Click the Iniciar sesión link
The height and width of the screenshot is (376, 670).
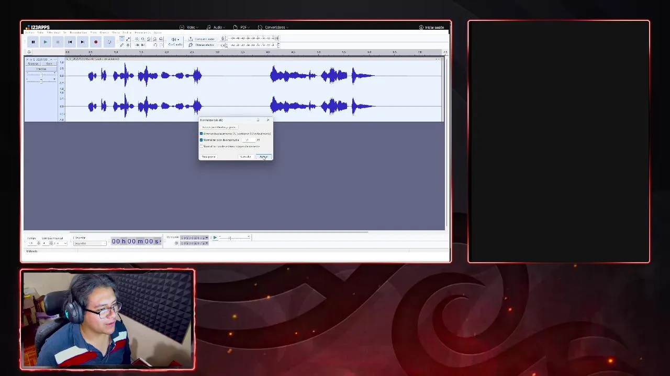pos(431,27)
